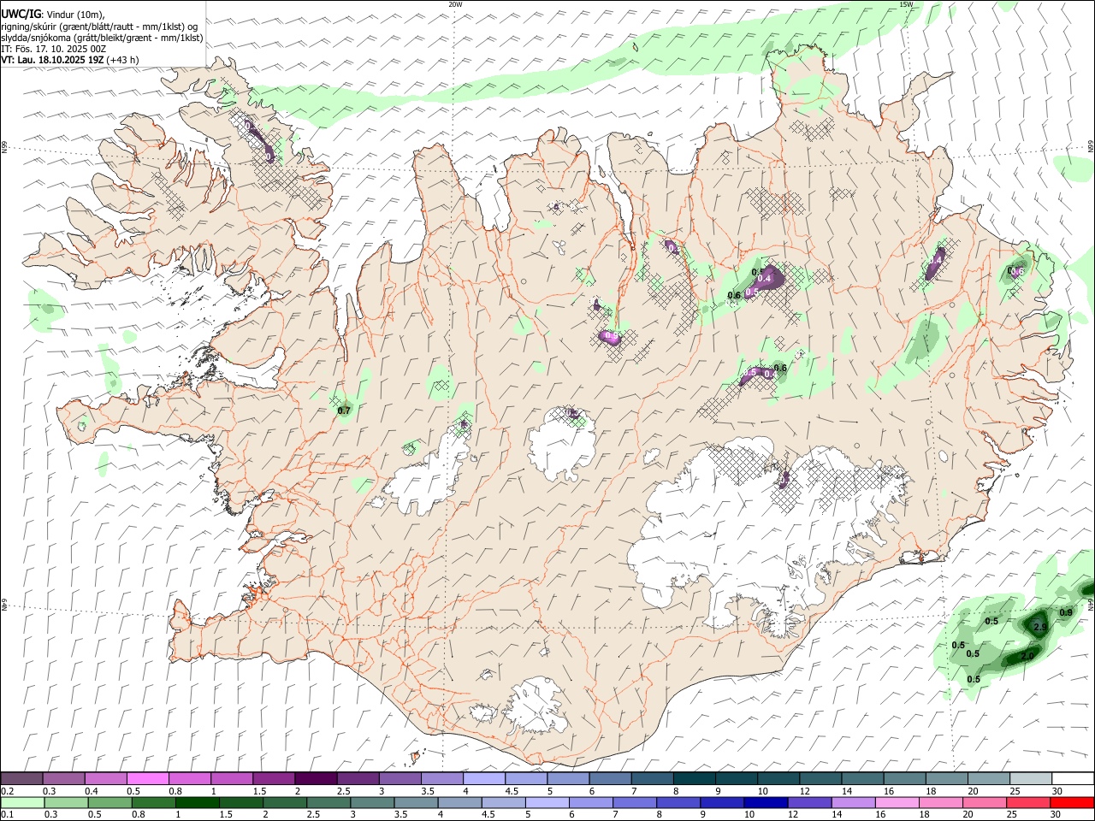Pick the lower legend swatch labeled 4.5
The width and height of the screenshot is (1095, 821).
click(x=503, y=802)
